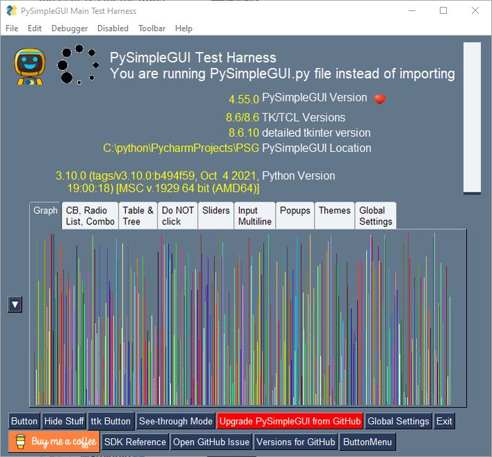Open the Debugger menu
This screenshot has width=492, height=457.
click(x=70, y=28)
